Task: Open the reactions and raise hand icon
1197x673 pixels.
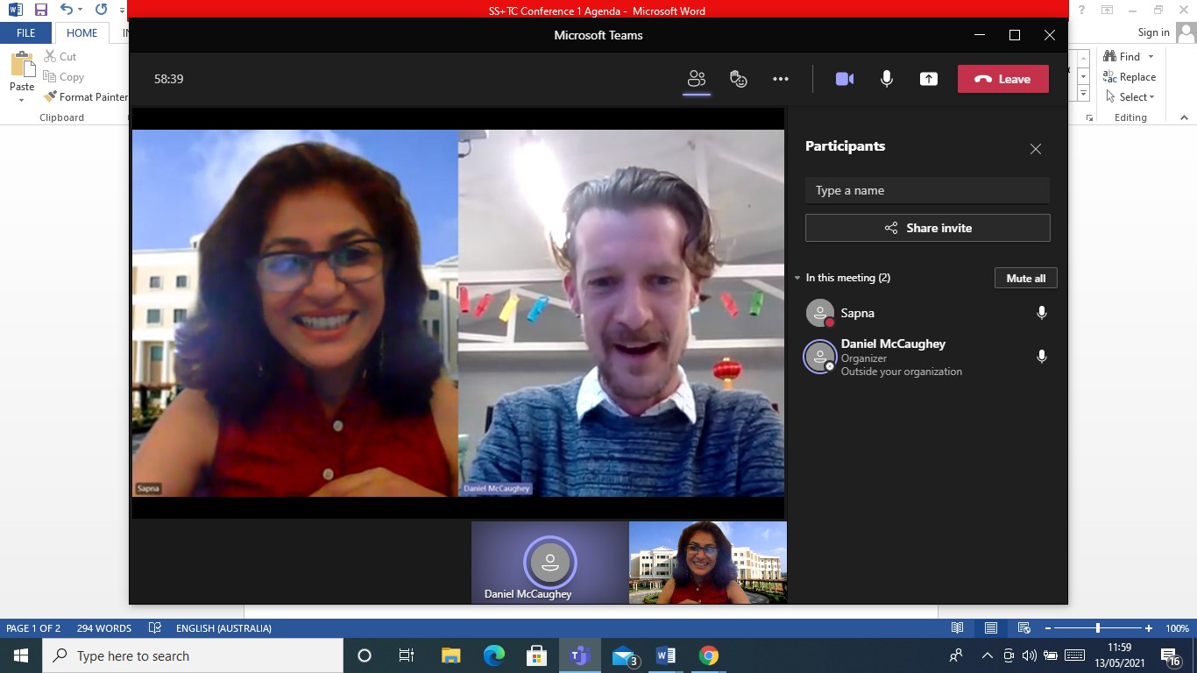Action: (x=739, y=79)
